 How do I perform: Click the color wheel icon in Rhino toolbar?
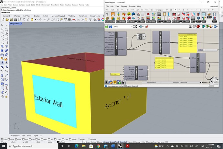103,19
